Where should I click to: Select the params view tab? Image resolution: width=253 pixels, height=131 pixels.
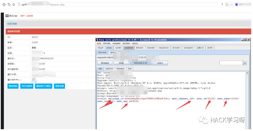[109, 69]
